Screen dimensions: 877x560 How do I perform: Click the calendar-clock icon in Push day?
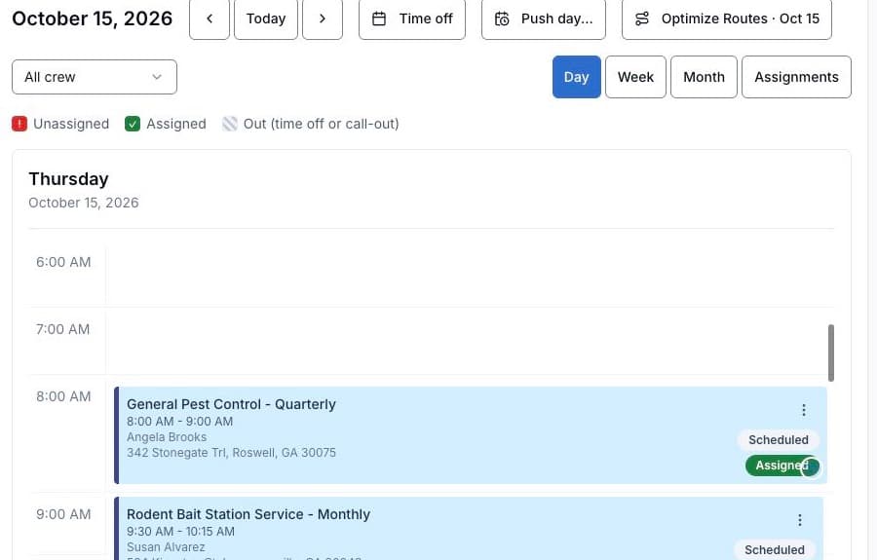point(502,19)
